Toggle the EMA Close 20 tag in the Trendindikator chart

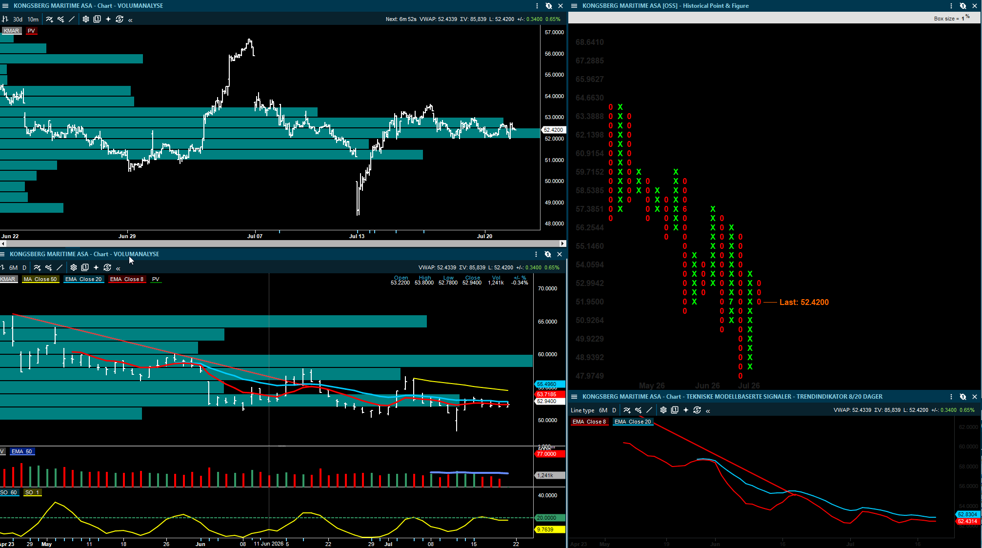(x=633, y=422)
